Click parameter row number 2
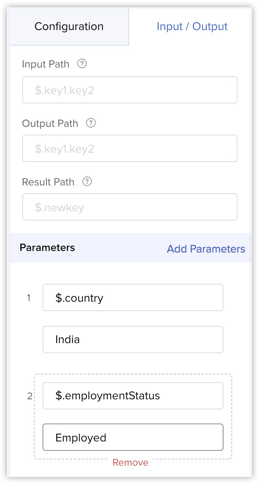This screenshot has height=484, width=259. [30, 396]
